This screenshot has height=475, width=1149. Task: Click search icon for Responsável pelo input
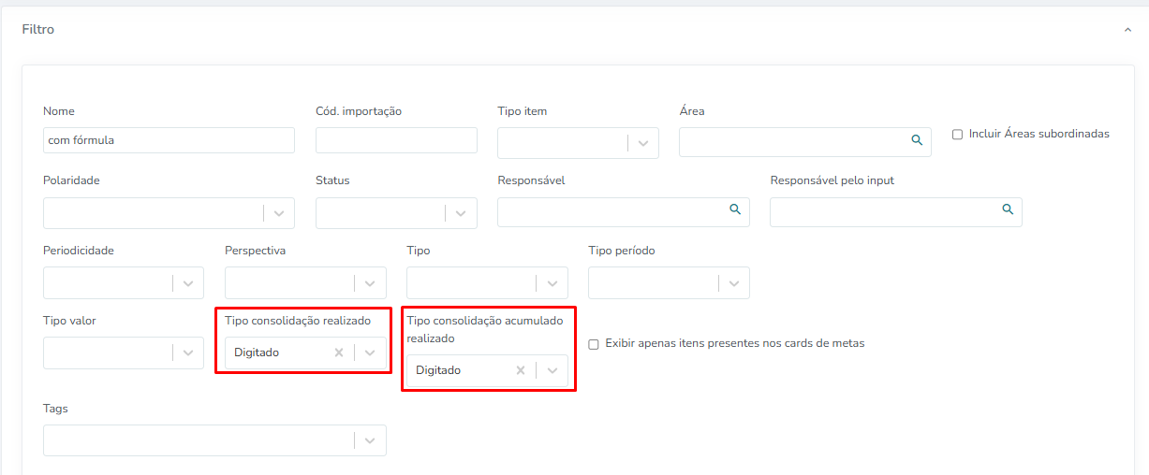(x=1008, y=209)
